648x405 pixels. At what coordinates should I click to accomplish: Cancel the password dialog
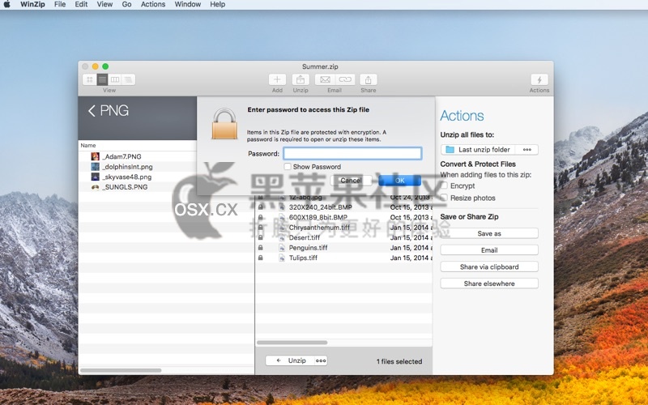(x=351, y=181)
